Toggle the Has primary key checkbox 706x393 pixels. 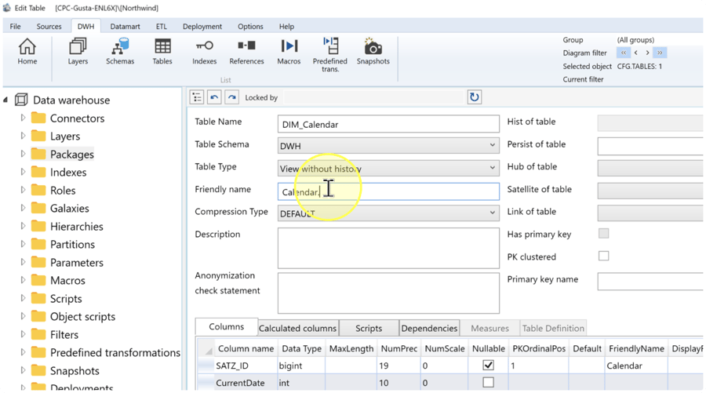[603, 233]
